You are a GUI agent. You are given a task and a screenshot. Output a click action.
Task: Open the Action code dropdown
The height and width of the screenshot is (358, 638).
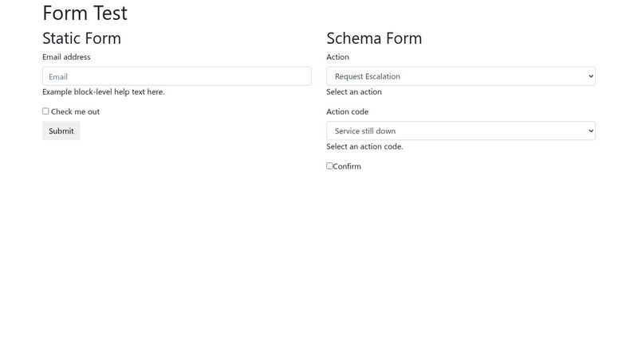(x=460, y=131)
